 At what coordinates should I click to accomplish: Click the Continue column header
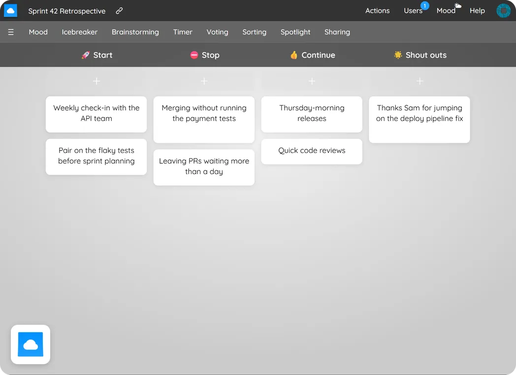point(312,55)
